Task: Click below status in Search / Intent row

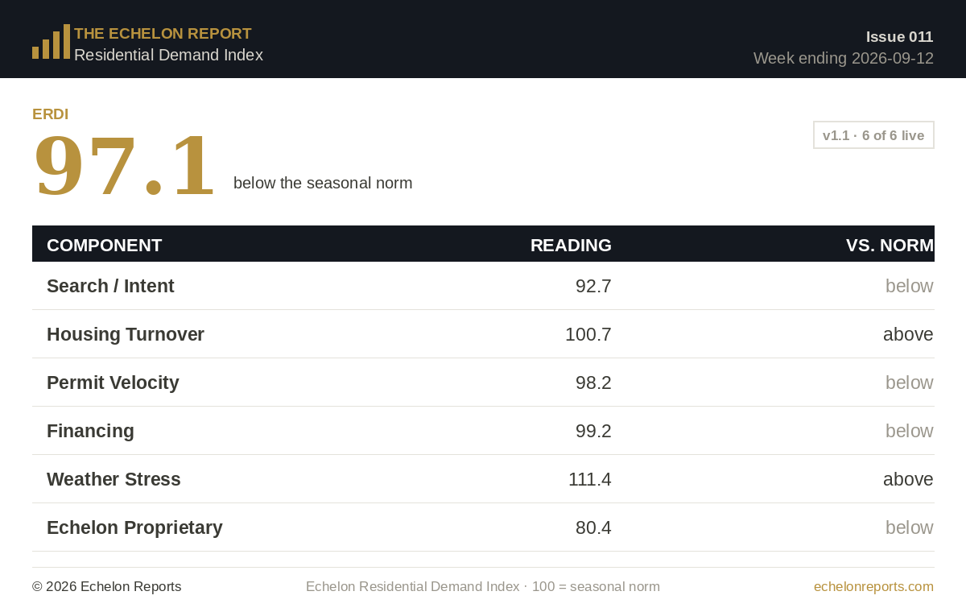Action: 910,286
